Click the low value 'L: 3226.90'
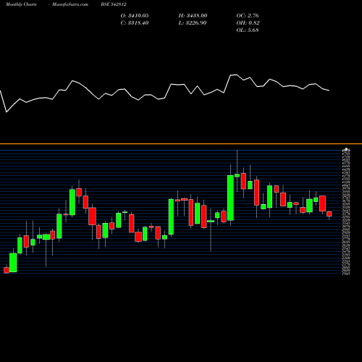Screen dimensions: 362x362 click(193, 23)
